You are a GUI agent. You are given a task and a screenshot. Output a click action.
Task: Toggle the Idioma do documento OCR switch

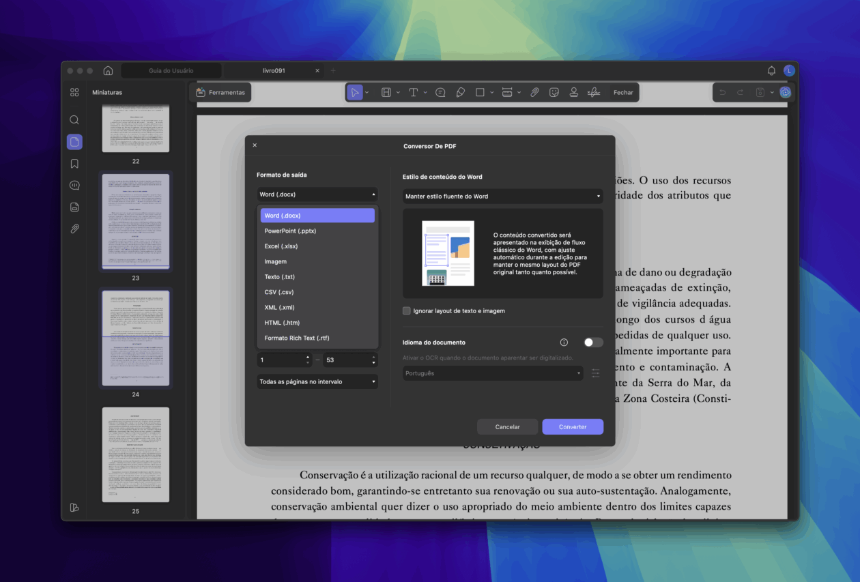[x=593, y=343]
